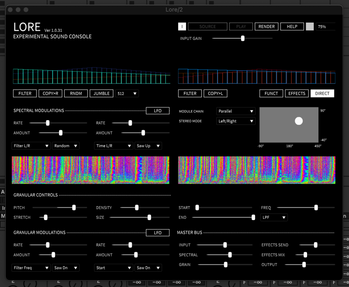Viewport: 349px width, 287px height.
Task: Open the 512 FFT size dropdown
Action: [127, 94]
